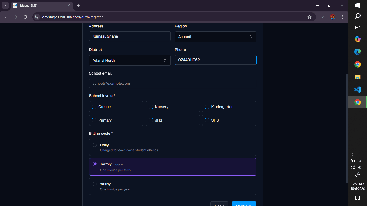Choose the Daily billing cycle
Viewport: 367px width, 206px height.
173,147
